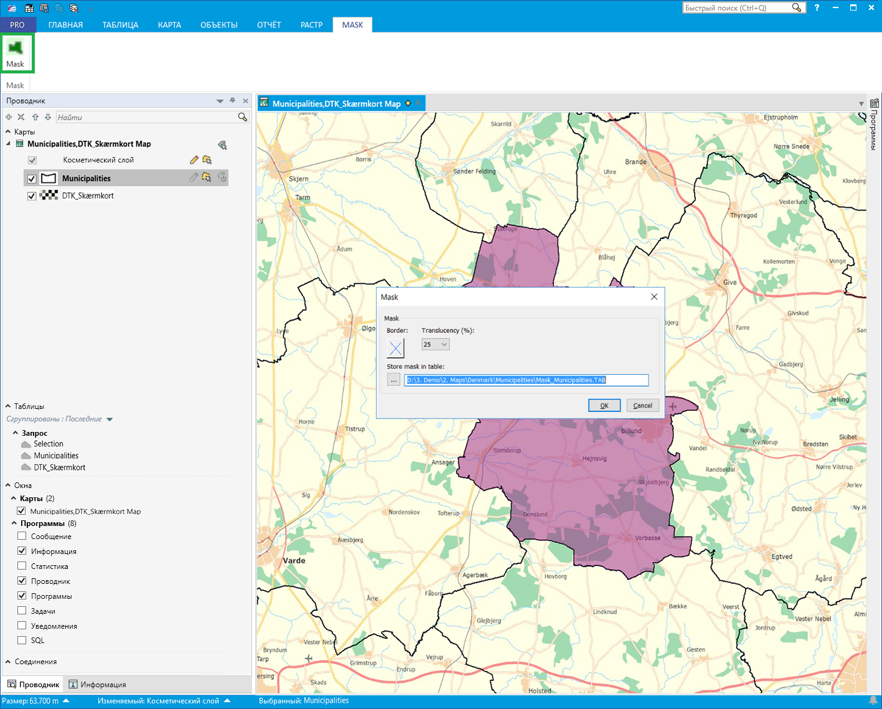Click the remove layer X icon in Проводник toolbar
Screen dimensions: 882x709
pos(21,117)
